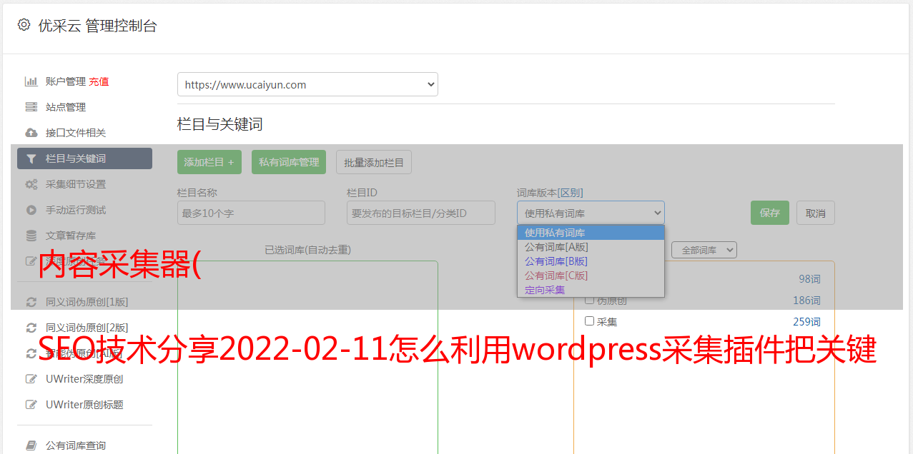Click the edit icon for UWriter深度原创
This screenshot has height=454, width=913.
[31, 379]
